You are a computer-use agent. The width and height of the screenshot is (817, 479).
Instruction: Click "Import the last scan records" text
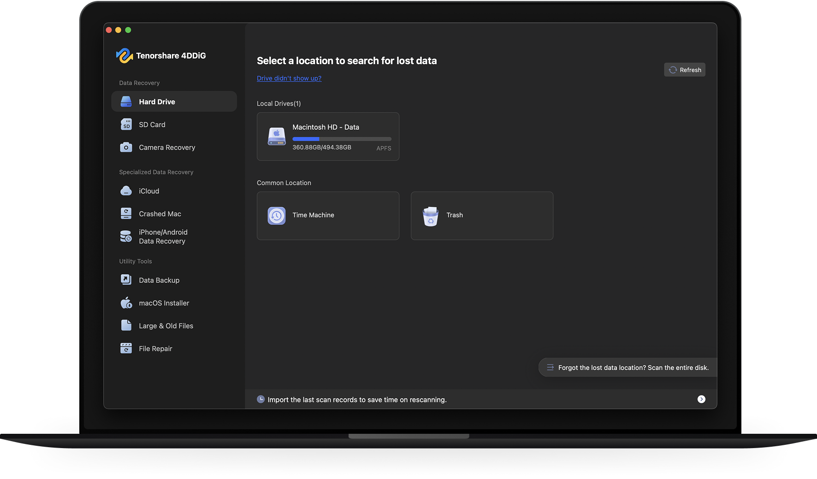pyautogui.click(x=357, y=400)
